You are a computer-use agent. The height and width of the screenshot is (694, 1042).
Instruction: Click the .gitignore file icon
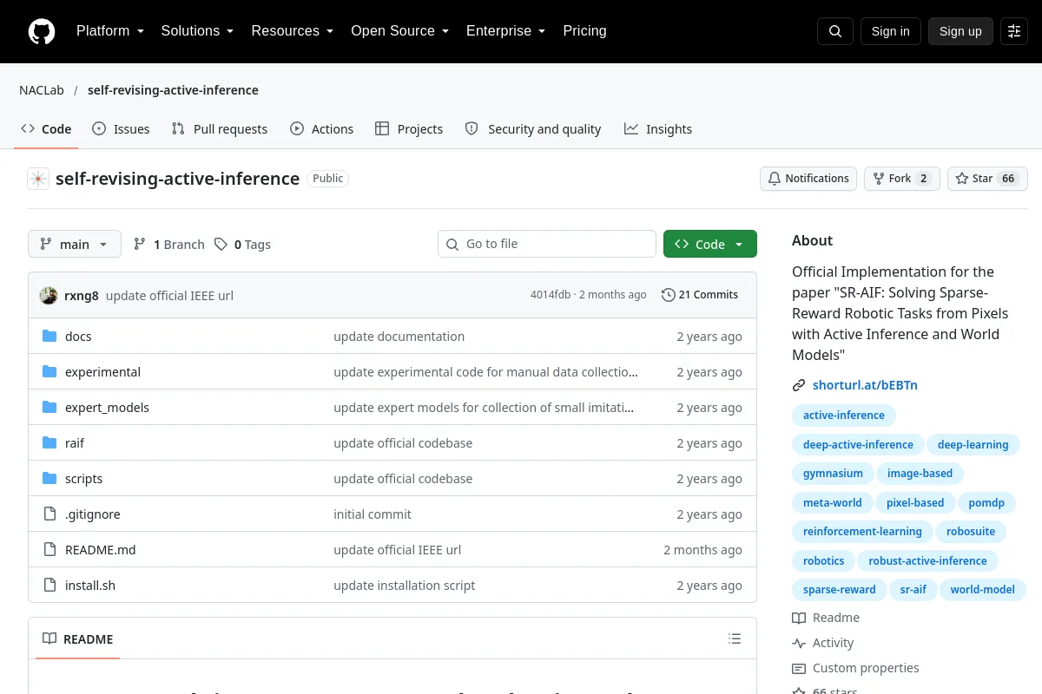pos(49,514)
